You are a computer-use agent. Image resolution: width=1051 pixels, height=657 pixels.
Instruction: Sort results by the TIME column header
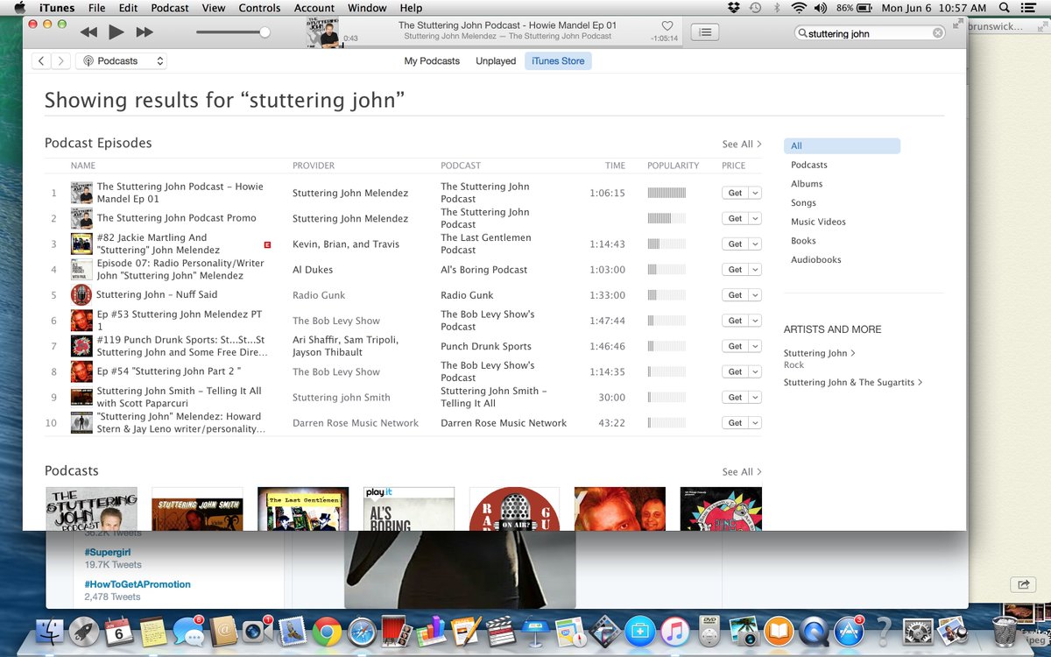tap(615, 166)
